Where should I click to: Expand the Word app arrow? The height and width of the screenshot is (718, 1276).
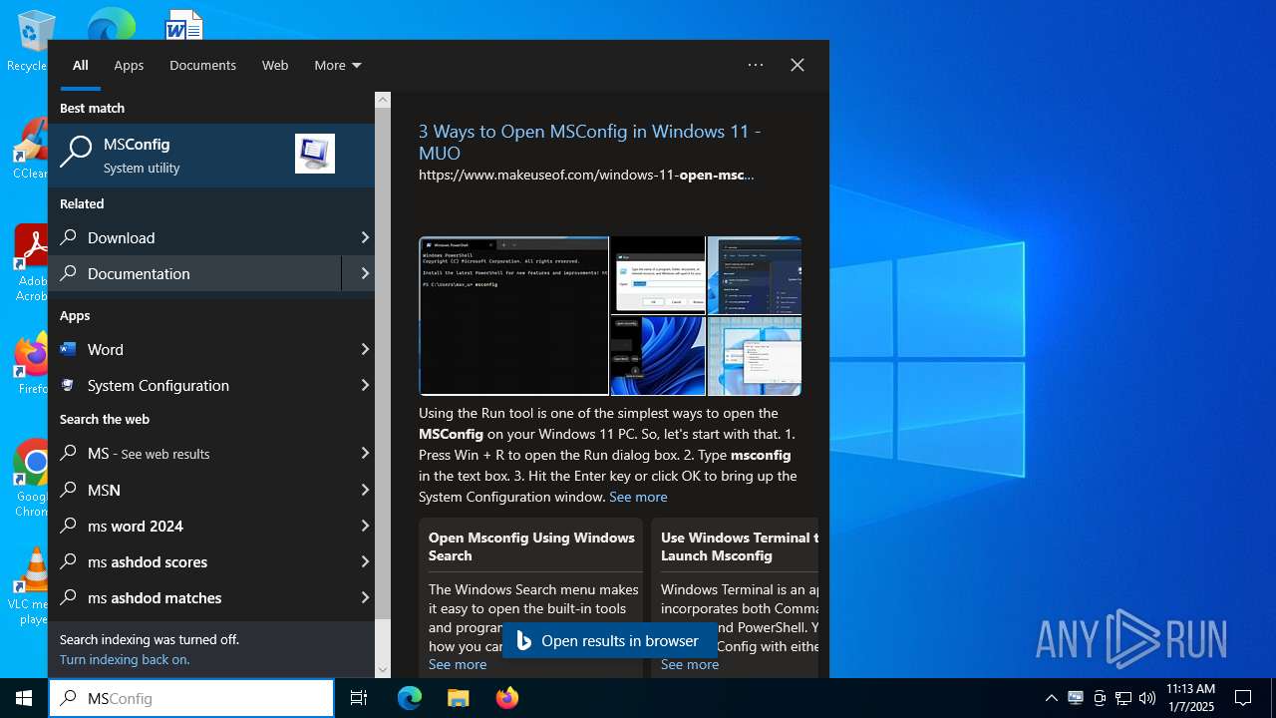pyautogui.click(x=365, y=350)
